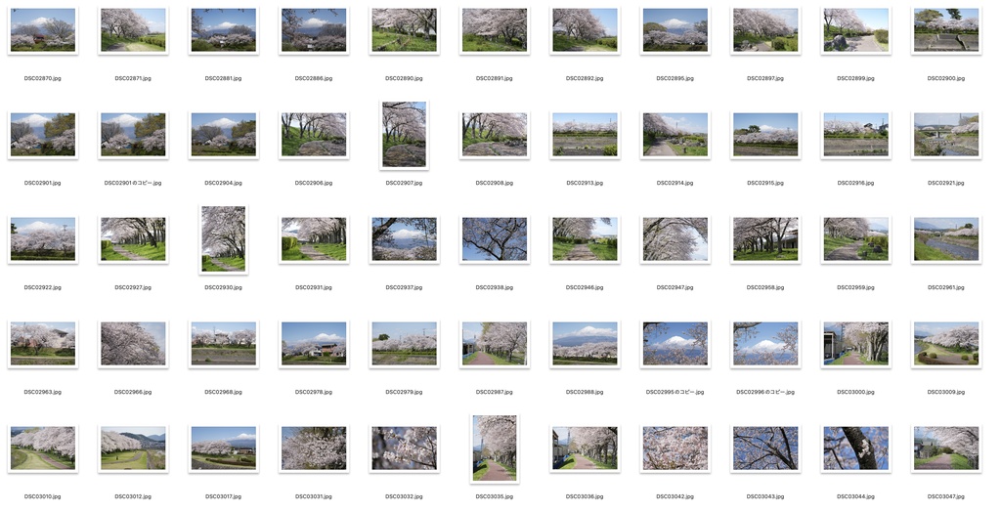Select the DSC02915.jpg photo thumbnail

765,135
